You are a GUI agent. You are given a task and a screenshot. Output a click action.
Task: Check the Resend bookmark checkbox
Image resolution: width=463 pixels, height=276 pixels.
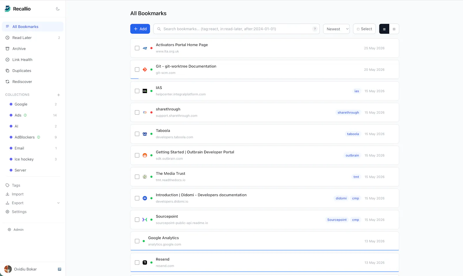pyautogui.click(x=137, y=262)
